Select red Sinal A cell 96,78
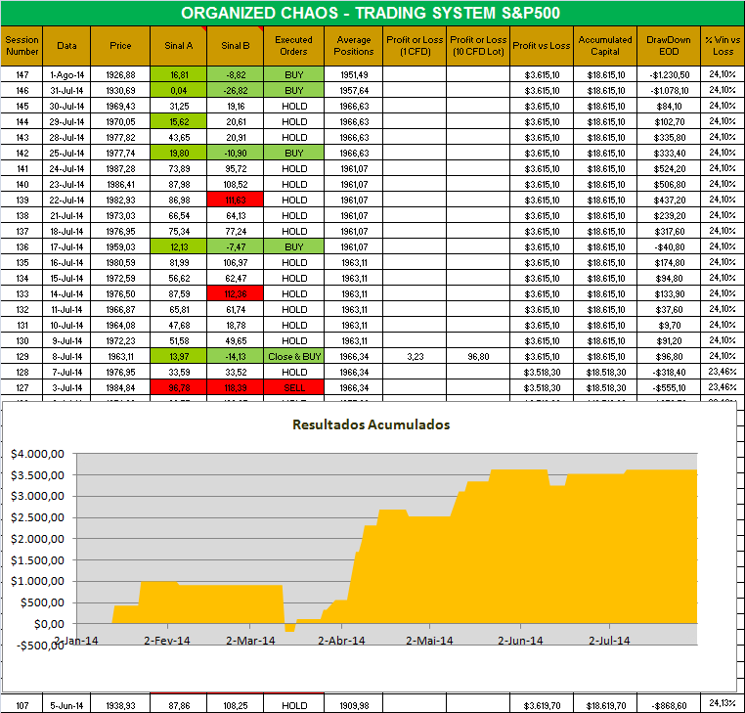745x713 pixels. 179,388
